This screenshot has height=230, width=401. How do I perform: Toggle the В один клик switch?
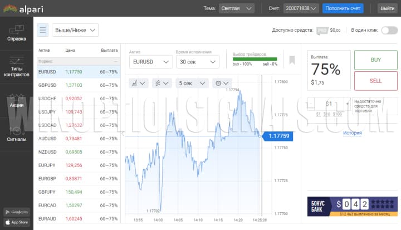[x=389, y=30]
